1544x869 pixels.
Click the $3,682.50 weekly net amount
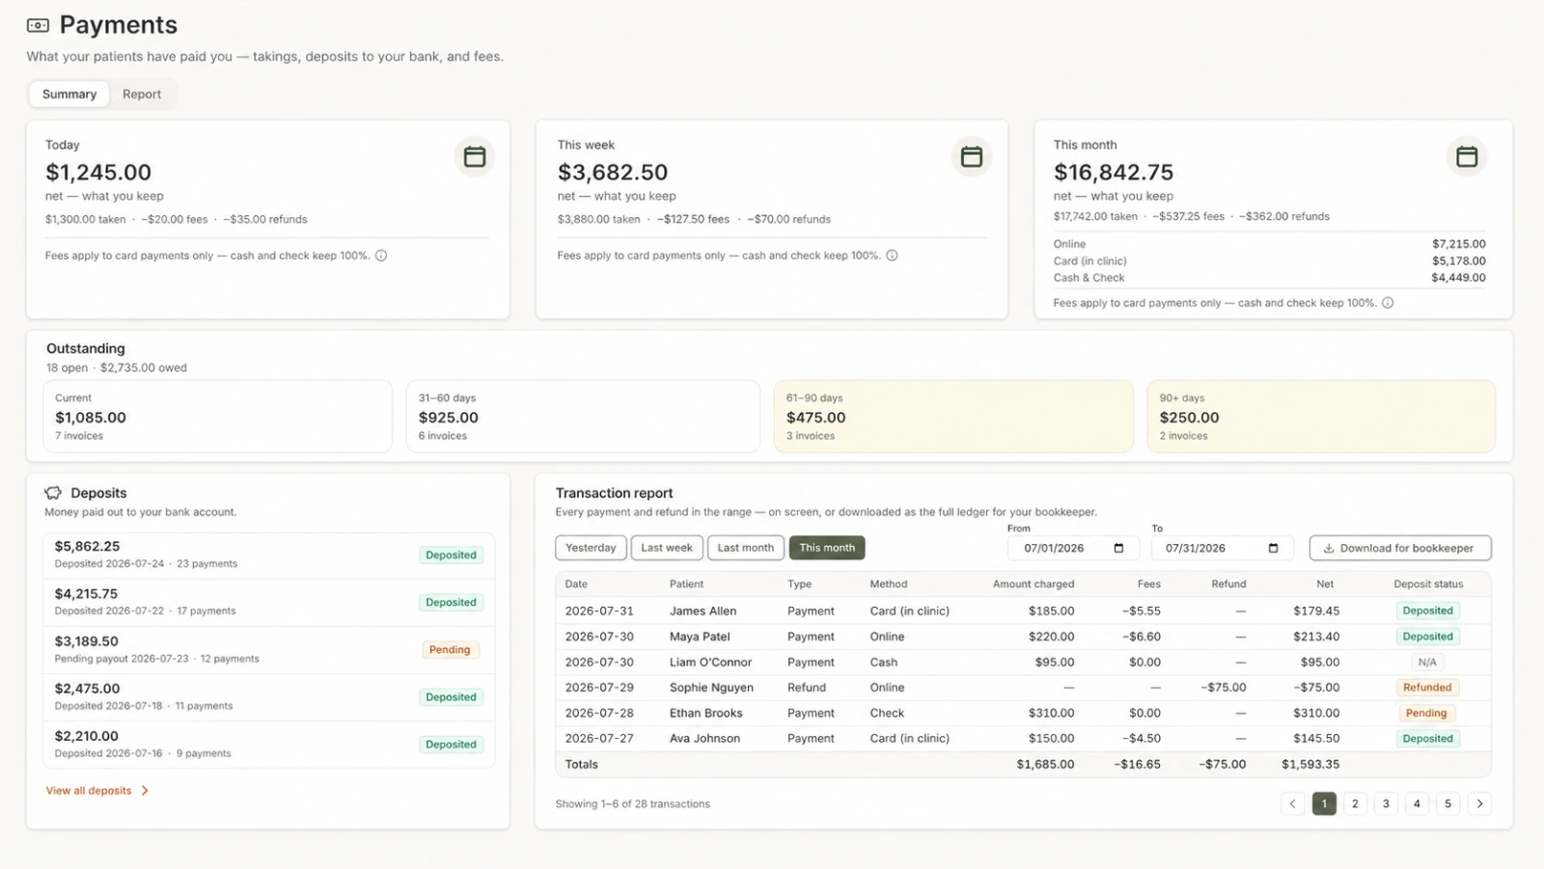[613, 173]
